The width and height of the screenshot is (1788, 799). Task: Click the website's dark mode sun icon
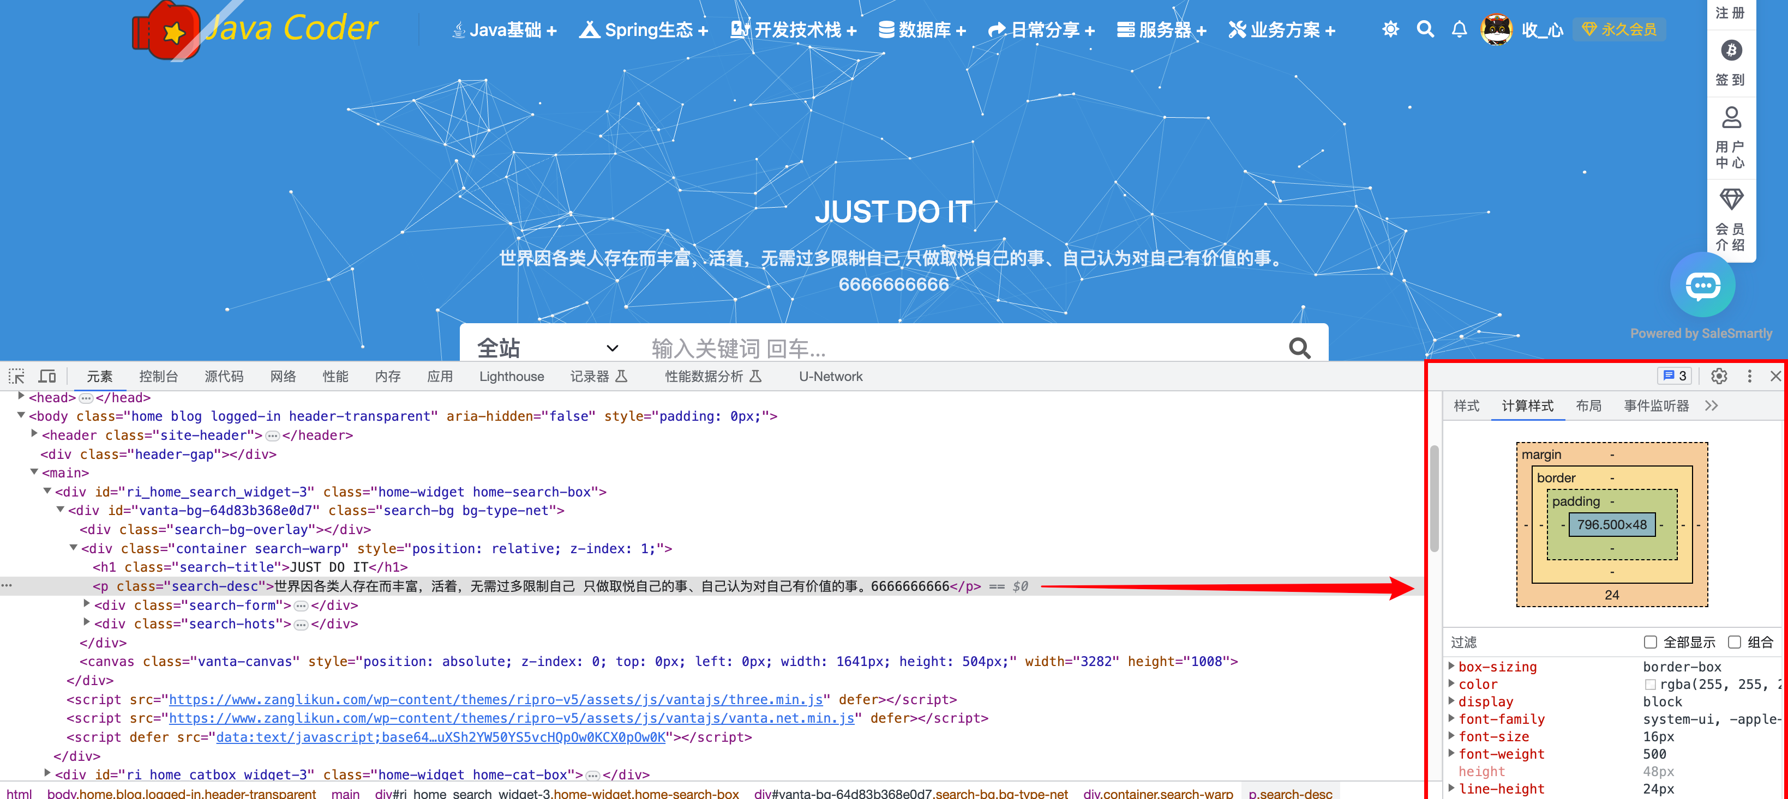coord(1390,29)
